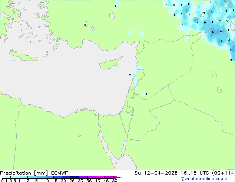Click the '15' legend scale label
Viewport: 235px width, 182px height.
click(55, 181)
